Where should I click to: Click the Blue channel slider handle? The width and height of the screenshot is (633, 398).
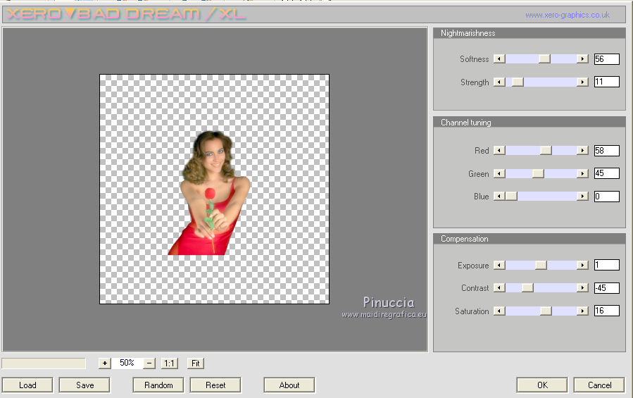coord(511,196)
